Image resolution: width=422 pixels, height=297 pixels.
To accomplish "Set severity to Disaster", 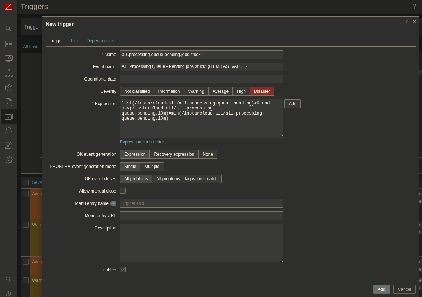I will (x=262, y=91).
